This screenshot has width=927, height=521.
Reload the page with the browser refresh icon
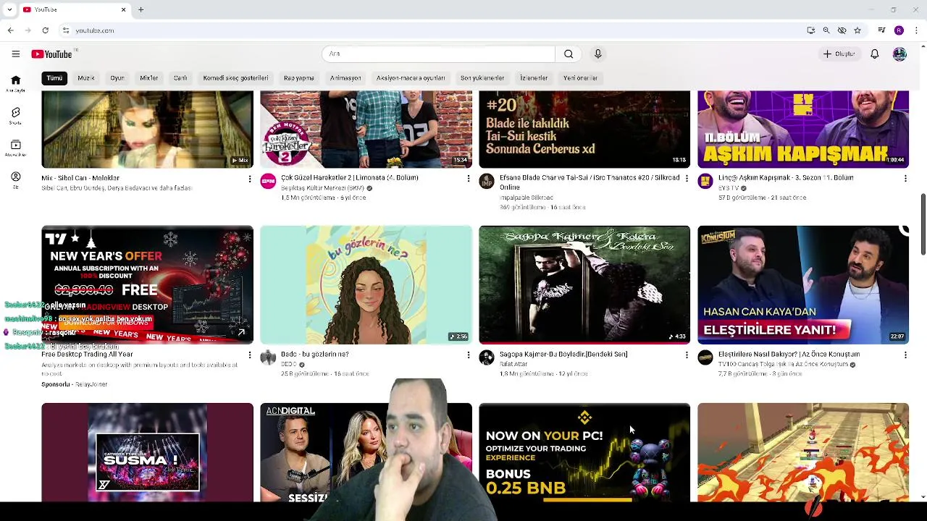(45, 30)
